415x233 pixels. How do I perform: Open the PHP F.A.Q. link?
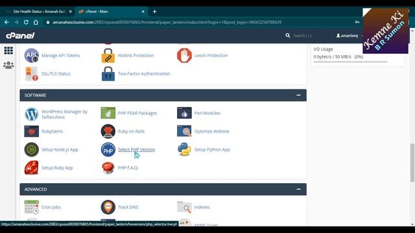(x=128, y=168)
